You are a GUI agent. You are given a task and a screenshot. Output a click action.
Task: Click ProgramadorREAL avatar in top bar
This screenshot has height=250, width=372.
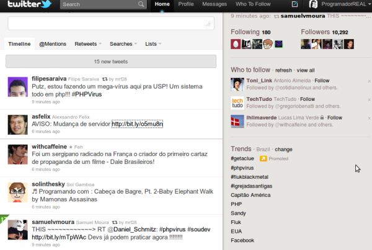pyautogui.click(x=313, y=4)
